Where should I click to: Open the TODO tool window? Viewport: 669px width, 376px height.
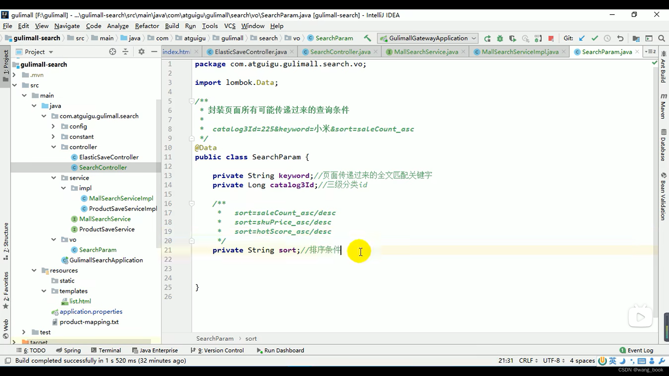(31, 350)
